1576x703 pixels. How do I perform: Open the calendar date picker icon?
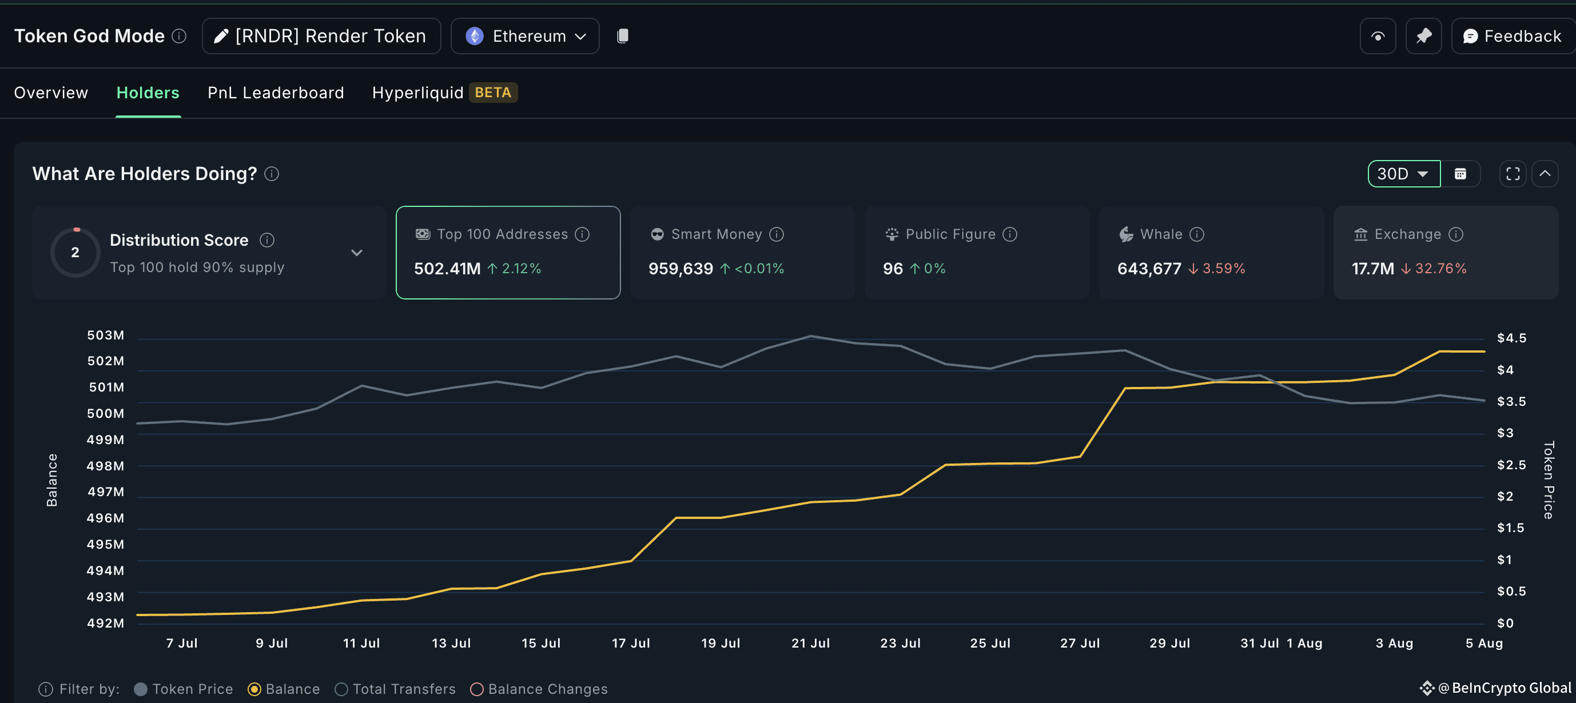pos(1460,174)
